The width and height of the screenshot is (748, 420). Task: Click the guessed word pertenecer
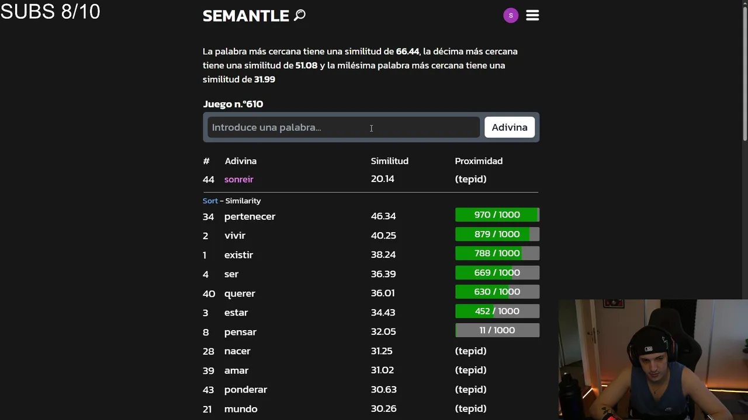pos(250,216)
